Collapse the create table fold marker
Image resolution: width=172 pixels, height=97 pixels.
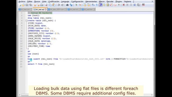26,20
